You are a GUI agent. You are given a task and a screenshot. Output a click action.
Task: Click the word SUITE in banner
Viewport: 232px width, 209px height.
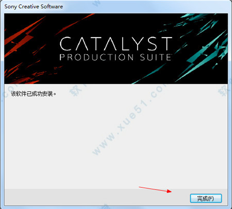click(x=156, y=57)
